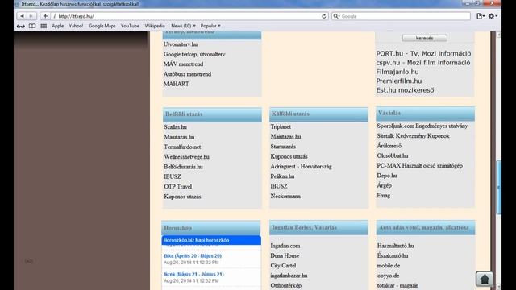Open the Est.hu mozikereső link

click(x=405, y=90)
